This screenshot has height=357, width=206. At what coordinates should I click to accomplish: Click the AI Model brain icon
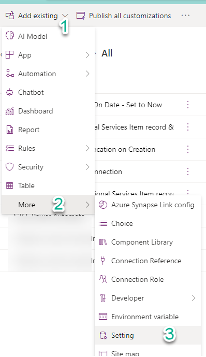coord(9,36)
